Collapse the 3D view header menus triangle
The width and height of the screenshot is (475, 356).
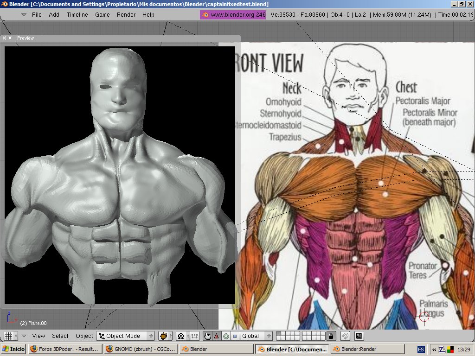point(24,336)
